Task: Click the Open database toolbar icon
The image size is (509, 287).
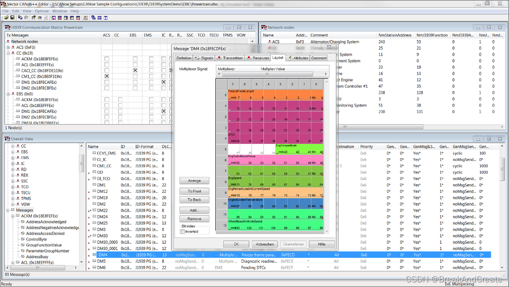Action: point(6,17)
